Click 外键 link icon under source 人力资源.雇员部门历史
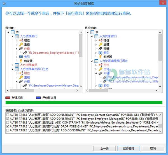Screen dimensions: 168x155 click(x=21, y=81)
